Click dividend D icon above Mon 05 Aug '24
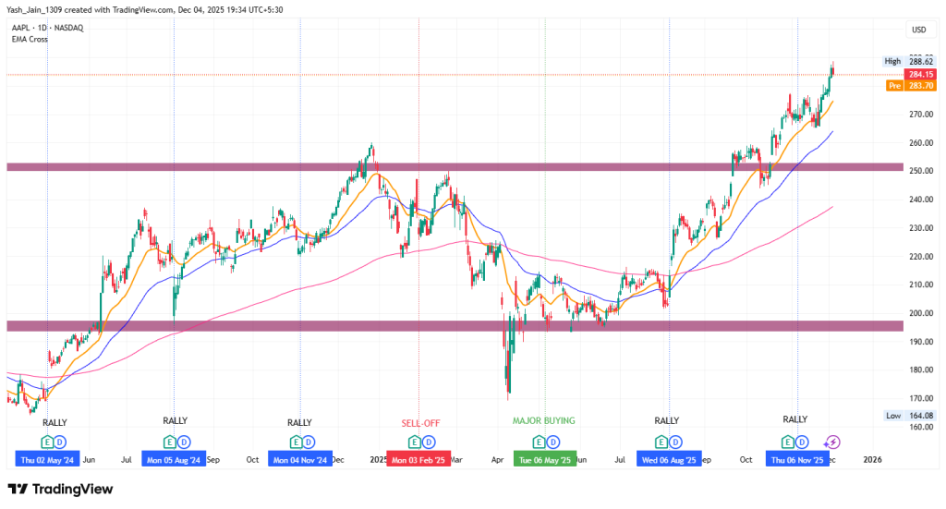Screen dimensions: 946x509 (x=184, y=442)
